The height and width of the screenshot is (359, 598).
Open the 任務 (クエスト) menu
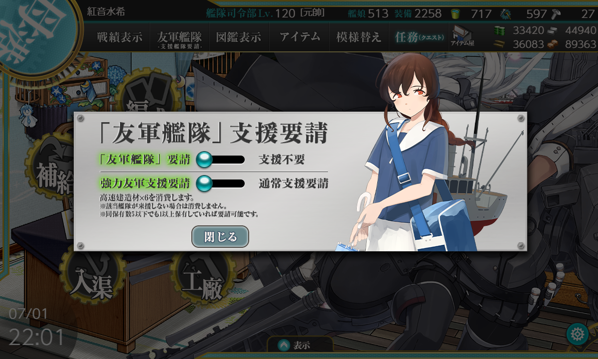[419, 37]
